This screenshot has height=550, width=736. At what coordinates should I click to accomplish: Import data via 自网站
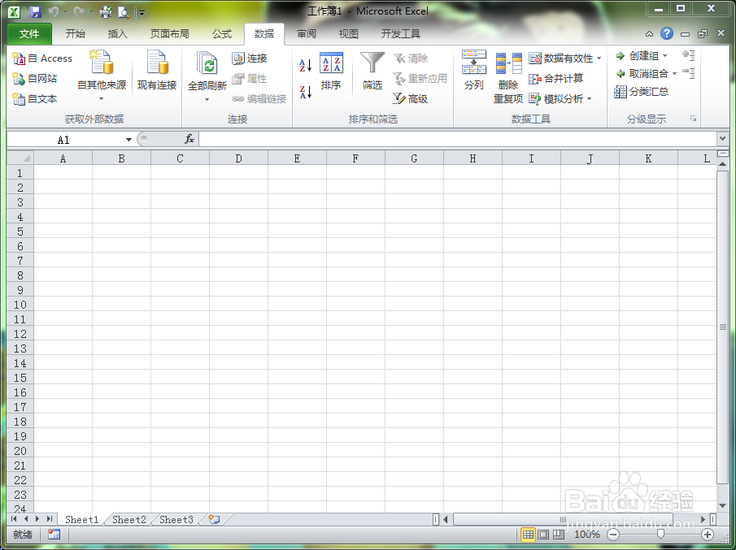pyautogui.click(x=35, y=79)
